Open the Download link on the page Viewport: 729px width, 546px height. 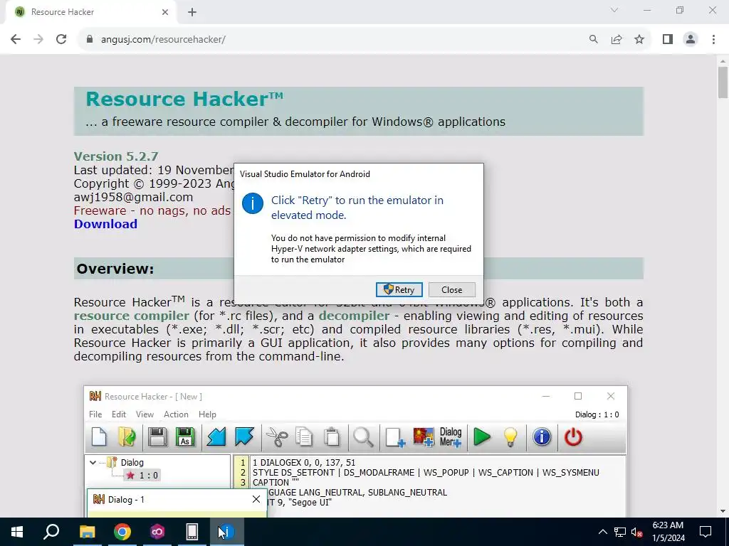pos(105,224)
